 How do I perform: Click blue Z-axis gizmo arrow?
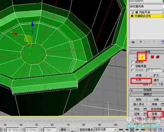(x=33, y=24)
